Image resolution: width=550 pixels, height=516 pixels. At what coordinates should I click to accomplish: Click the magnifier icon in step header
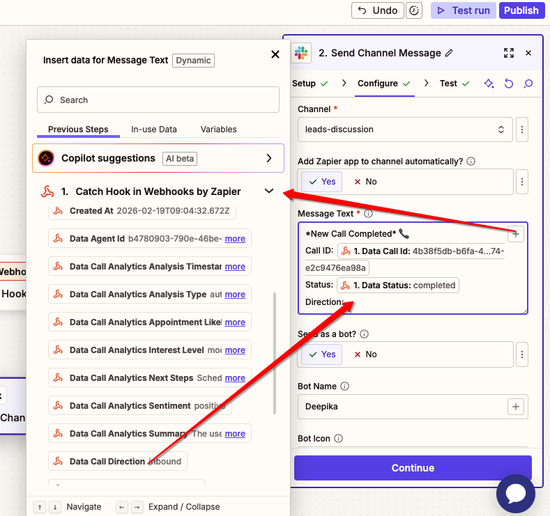[x=528, y=84]
